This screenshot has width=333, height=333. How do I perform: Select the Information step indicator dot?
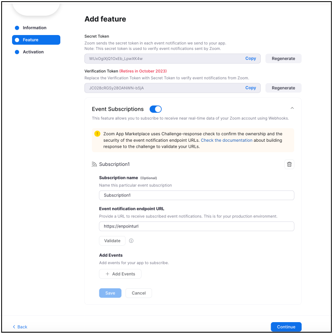tap(16, 27)
